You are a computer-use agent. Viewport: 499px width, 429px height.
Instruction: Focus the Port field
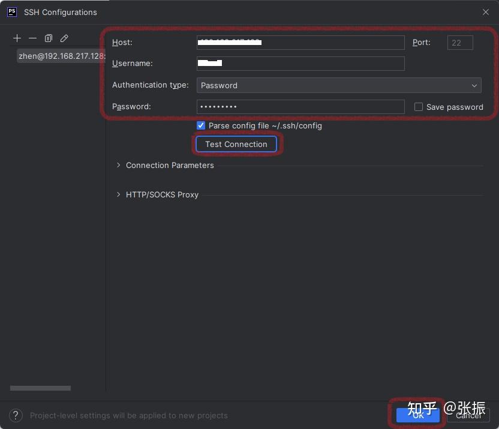[x=460, y=43]
